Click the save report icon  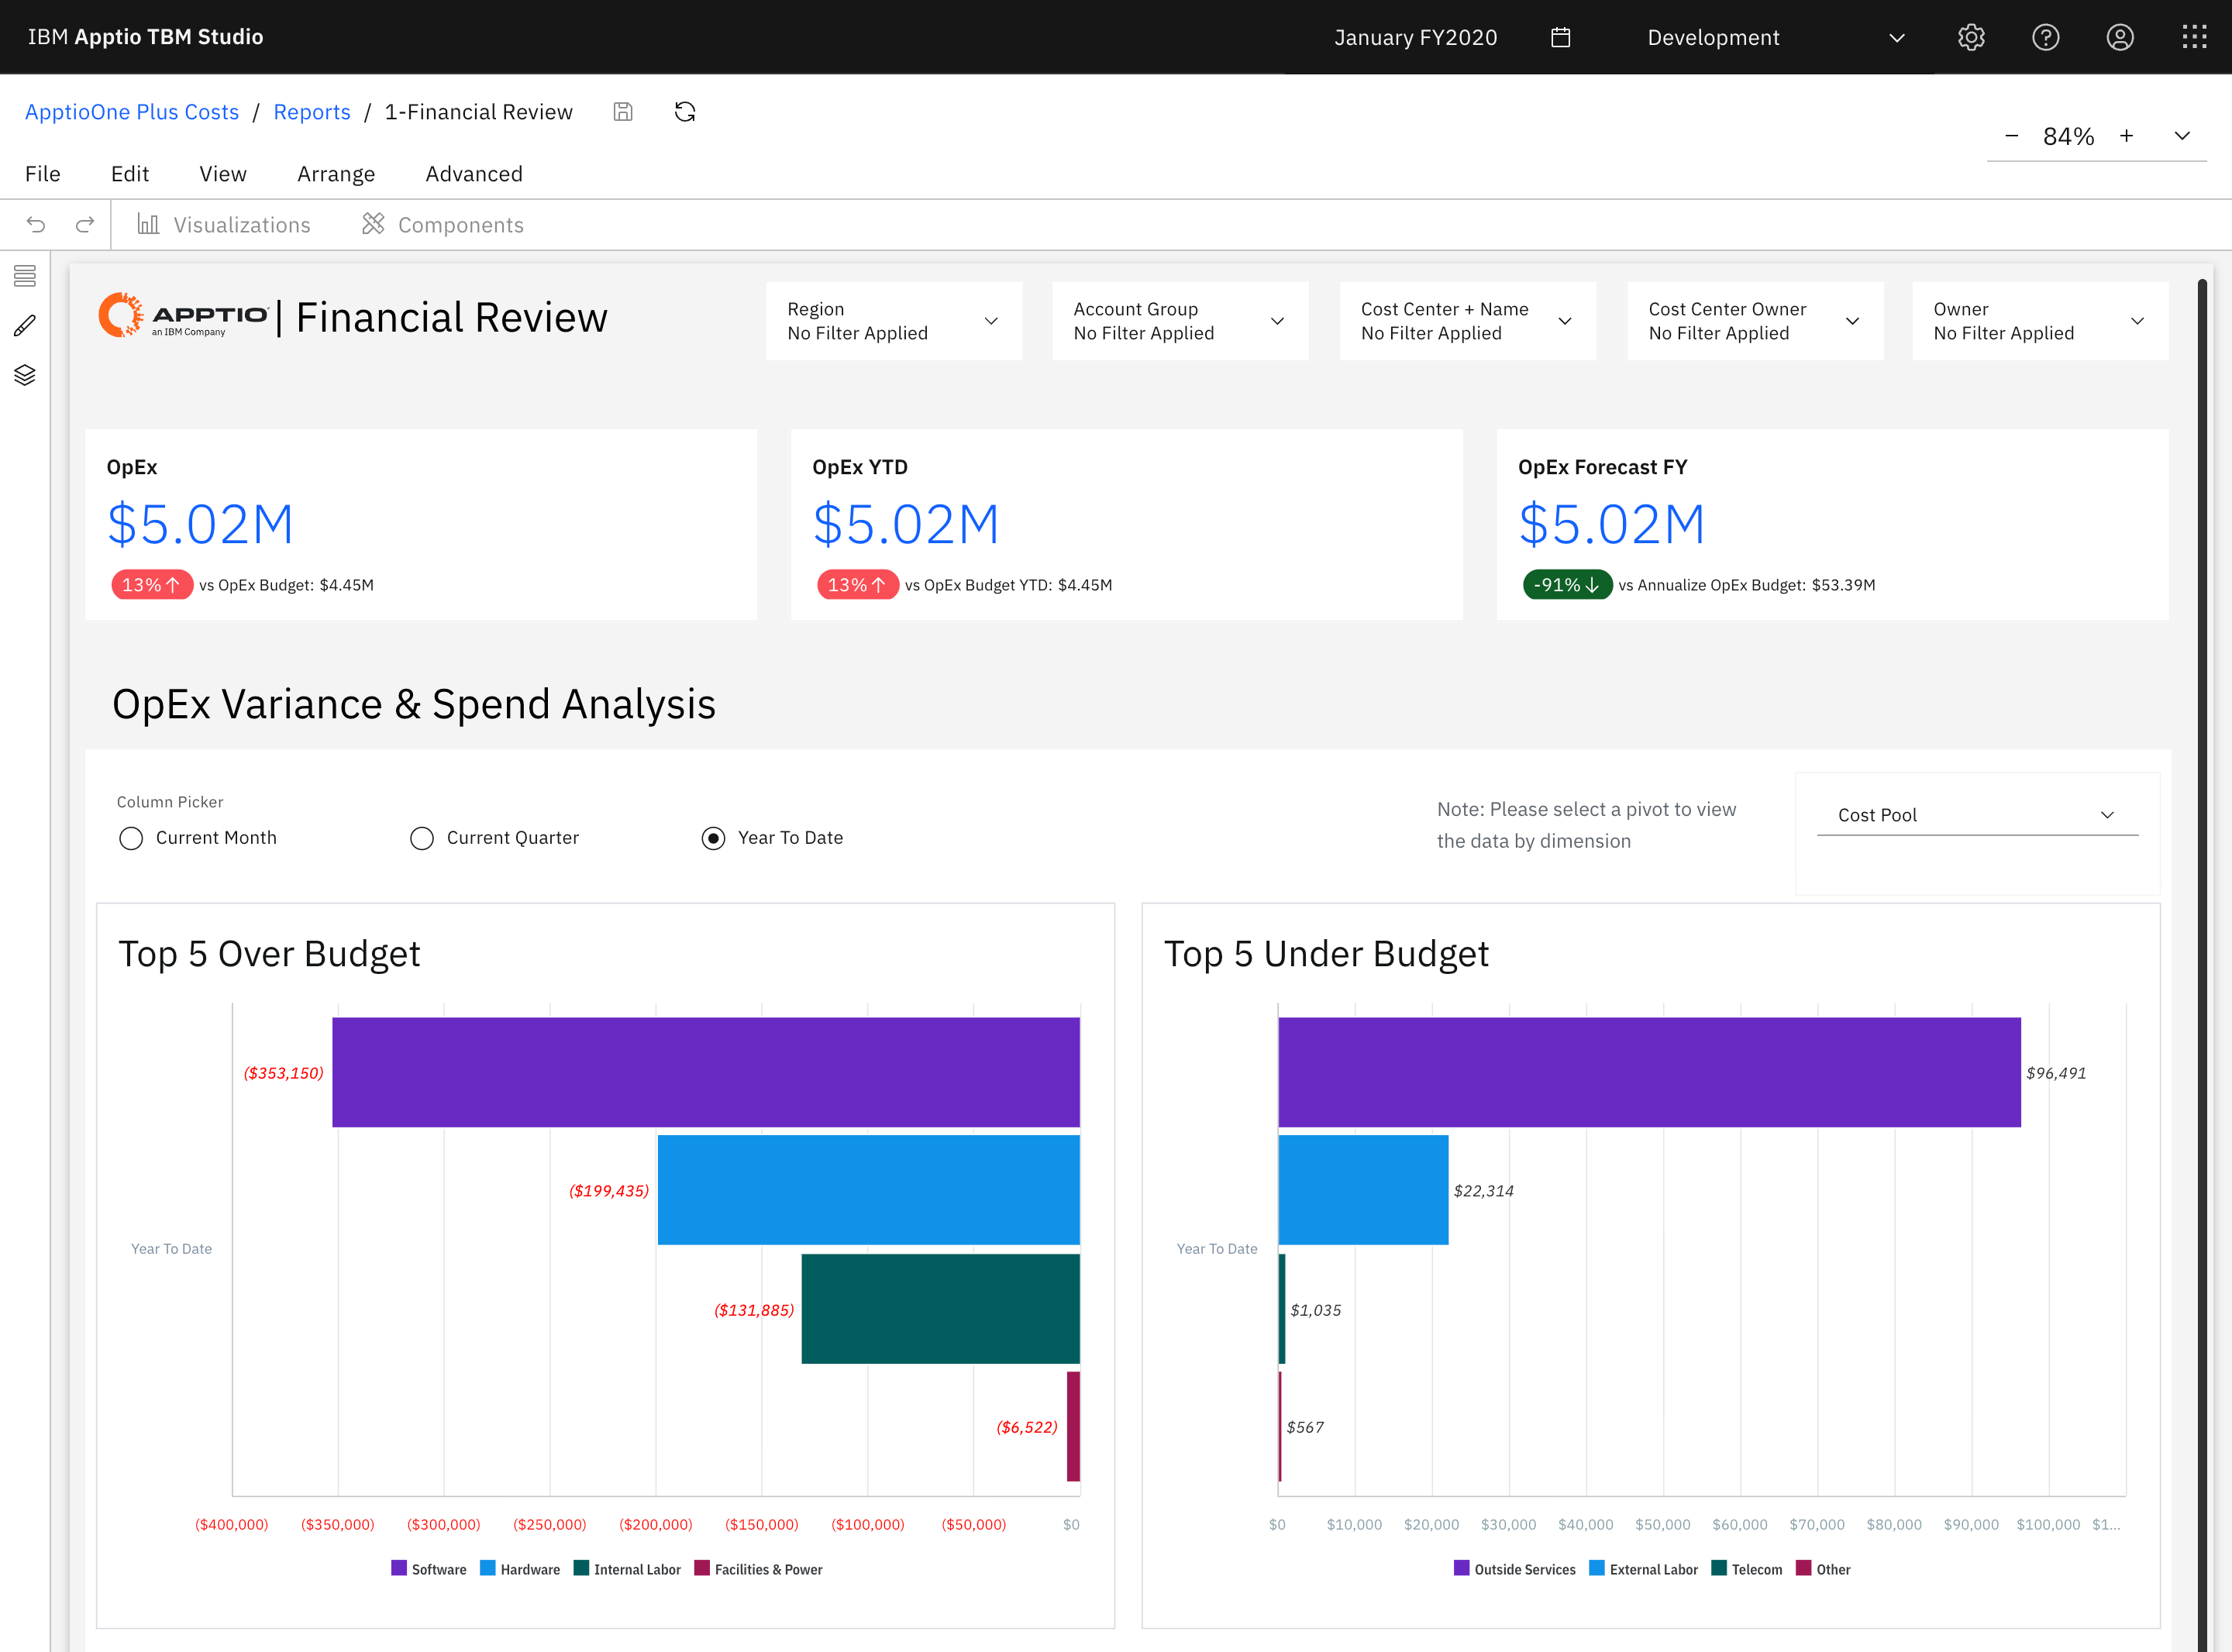(x=623, y=112)
